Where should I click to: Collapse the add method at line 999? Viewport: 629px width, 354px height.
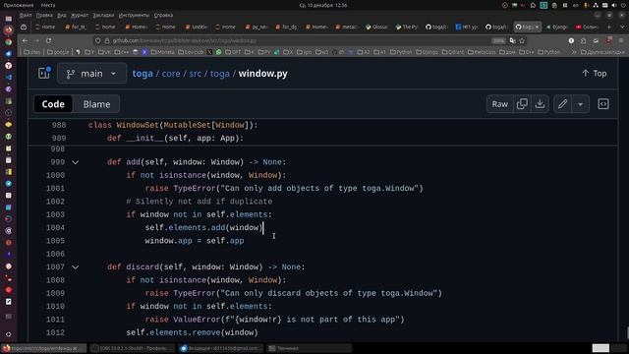pyautogui.click(x=75, y=162)
